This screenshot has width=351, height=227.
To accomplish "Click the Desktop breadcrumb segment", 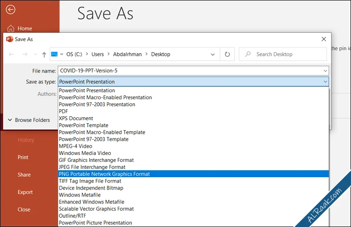I will pos(161,54).
